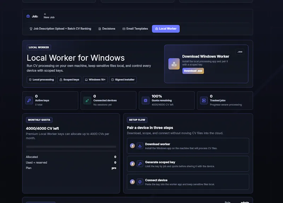Click the Connected devices label

(x=105, y=100)
